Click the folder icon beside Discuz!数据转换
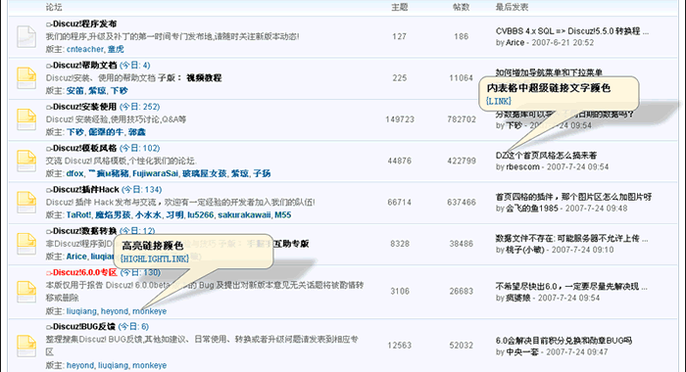 (26, 244)
